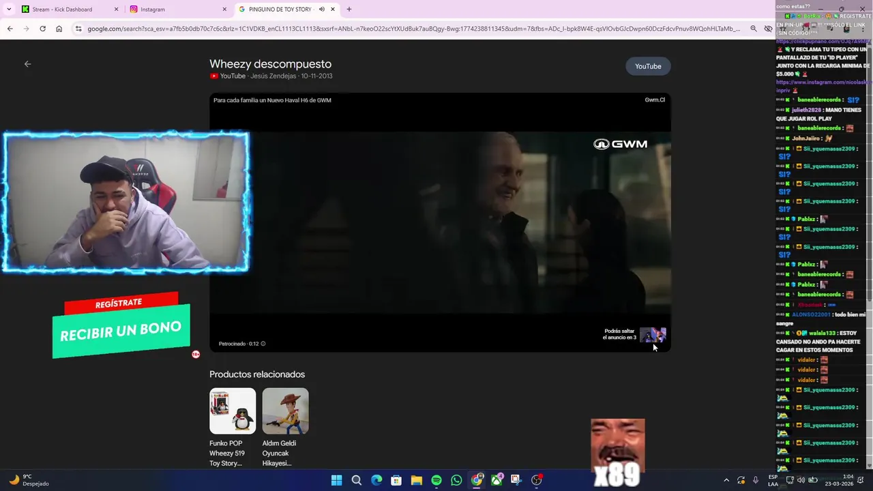Click the RECIBIR UN BONO green banner

click(x=121, y=331)
